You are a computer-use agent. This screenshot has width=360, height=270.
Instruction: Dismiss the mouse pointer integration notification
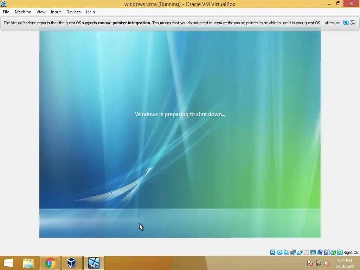point(346,22)
